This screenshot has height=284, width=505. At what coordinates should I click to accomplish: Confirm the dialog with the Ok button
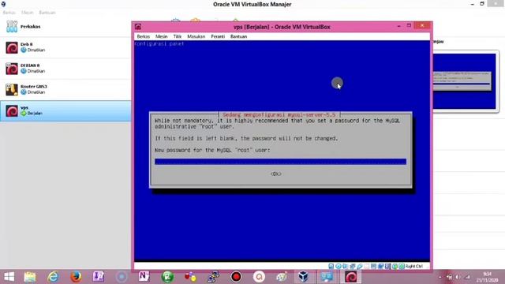276,174
